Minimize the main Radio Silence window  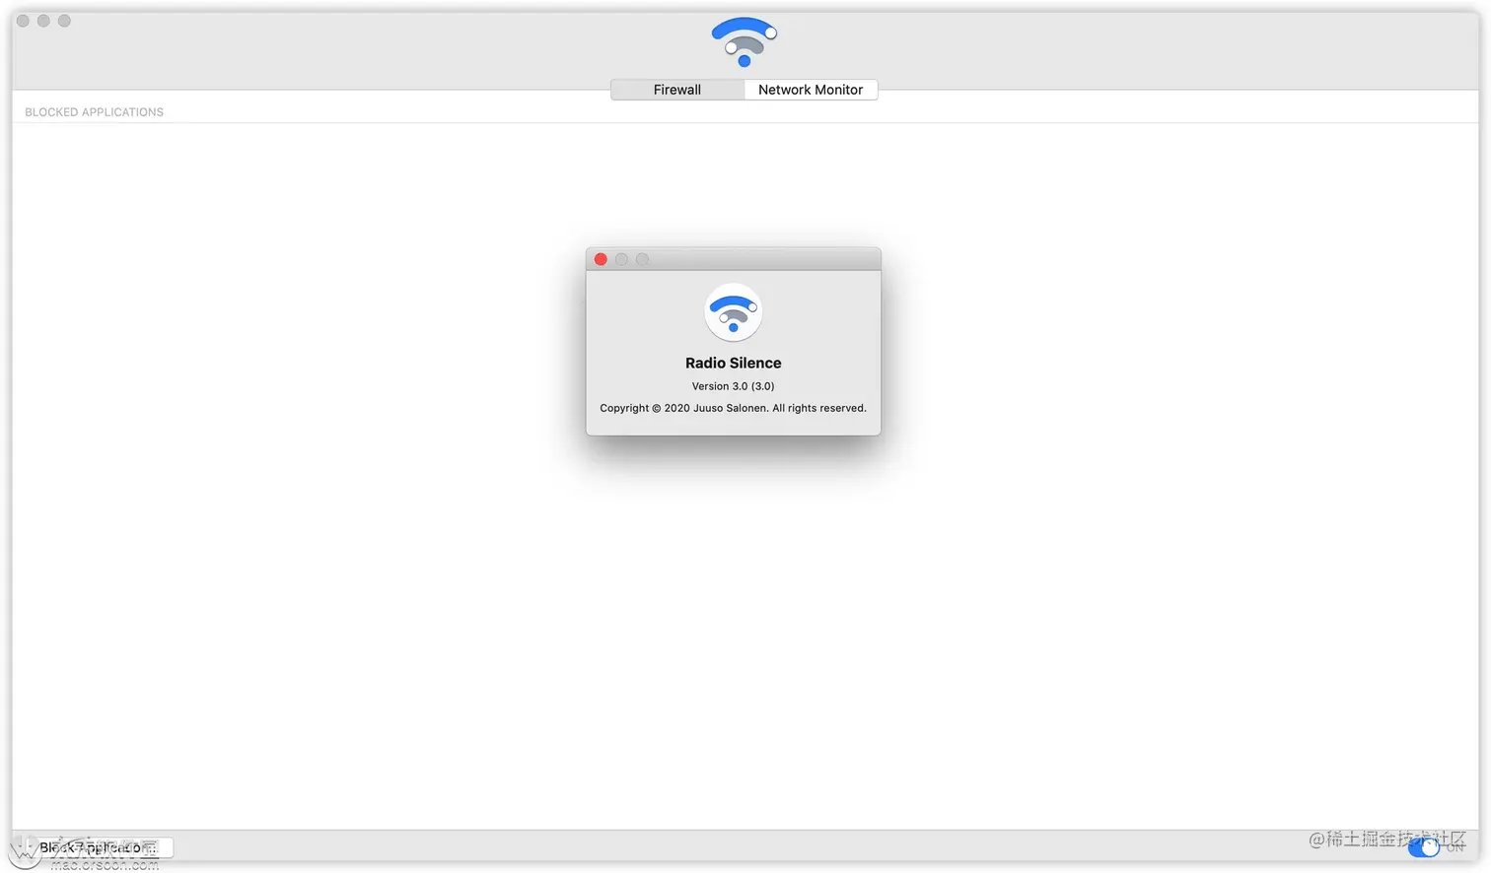coord(43,21)
